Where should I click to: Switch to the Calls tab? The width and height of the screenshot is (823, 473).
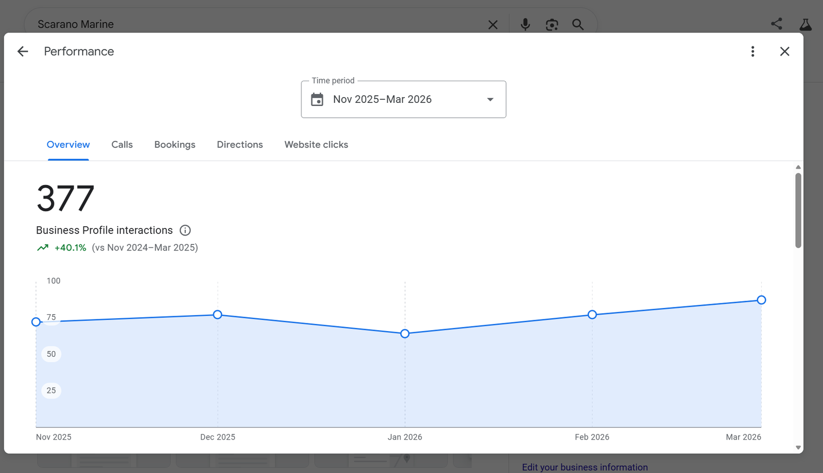coord(122,144)
